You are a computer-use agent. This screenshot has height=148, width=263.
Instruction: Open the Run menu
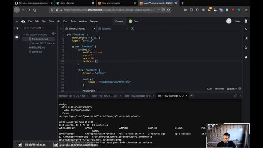coord(65,21)
